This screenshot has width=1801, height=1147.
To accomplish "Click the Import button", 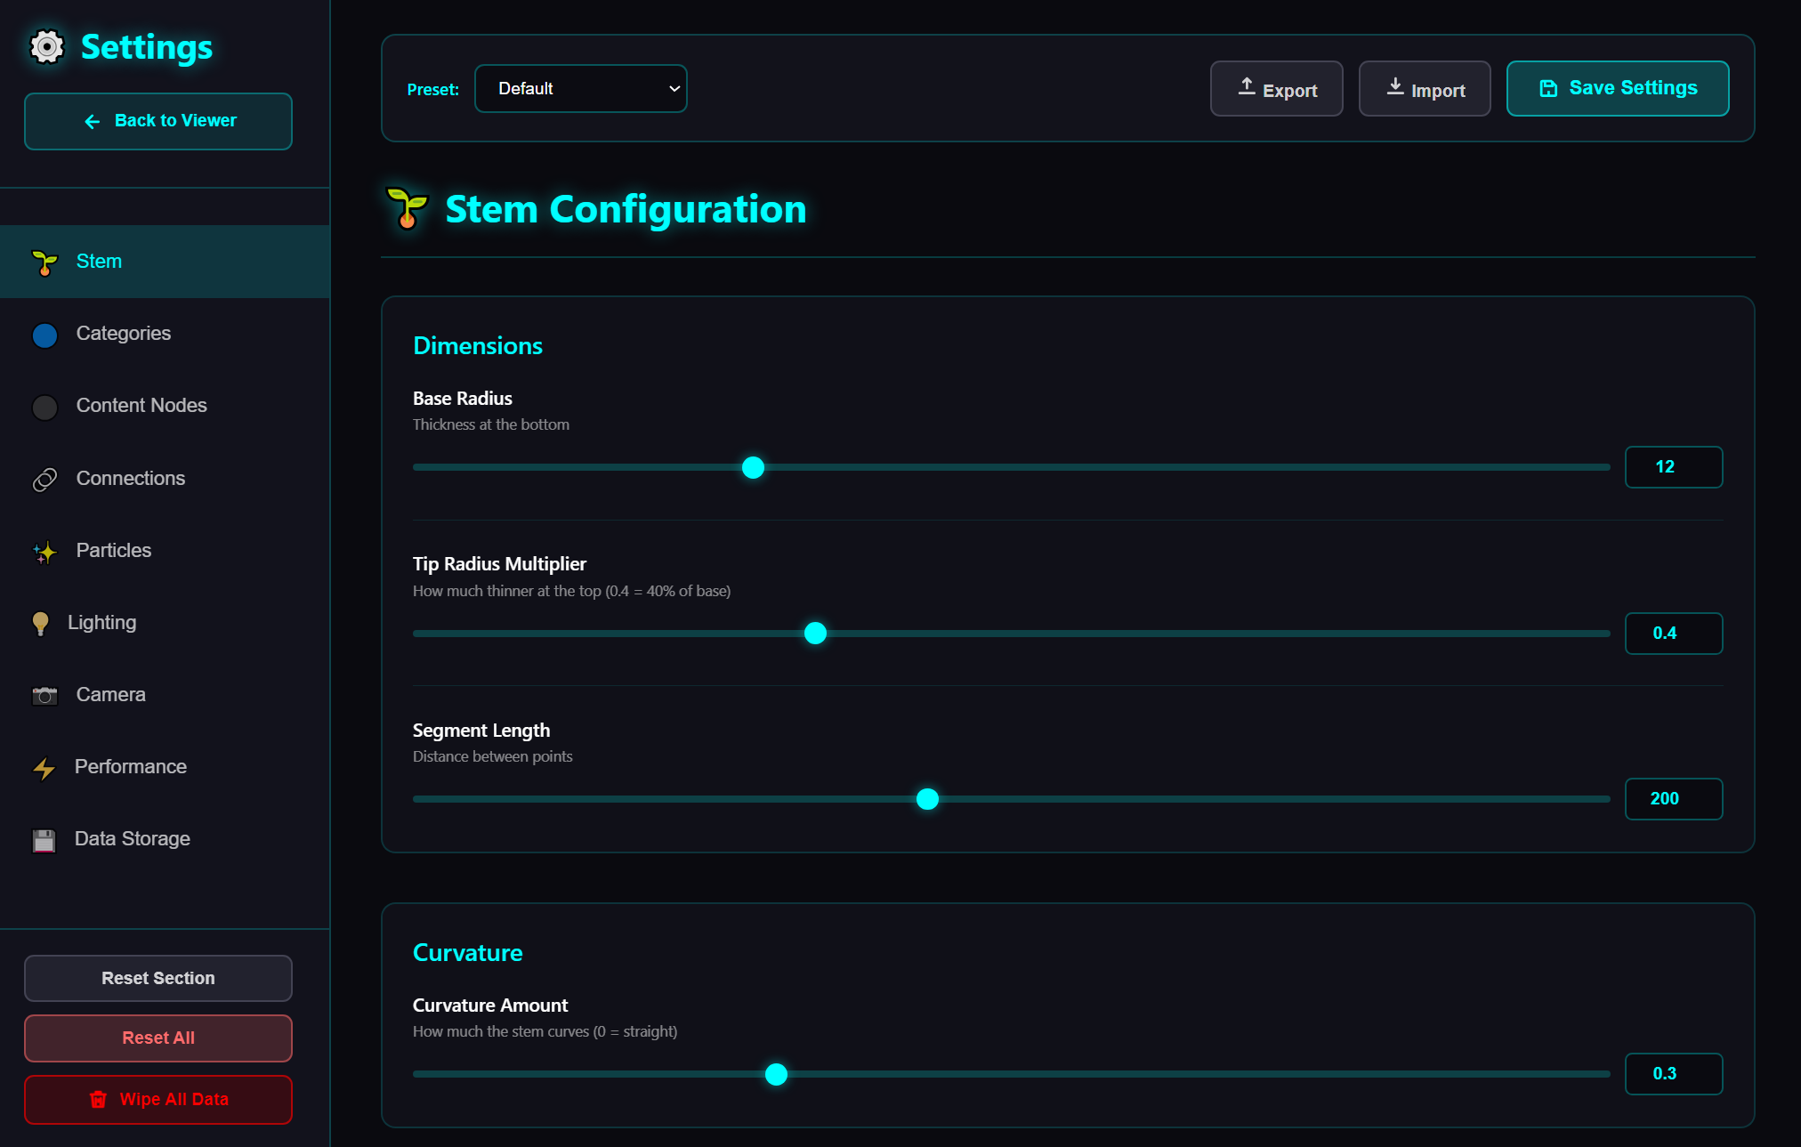I will click(x=1424, y=89).
